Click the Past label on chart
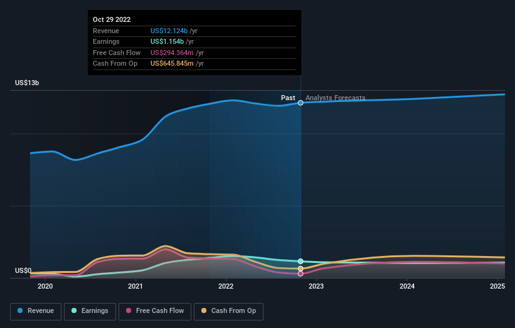 (288, 98)
